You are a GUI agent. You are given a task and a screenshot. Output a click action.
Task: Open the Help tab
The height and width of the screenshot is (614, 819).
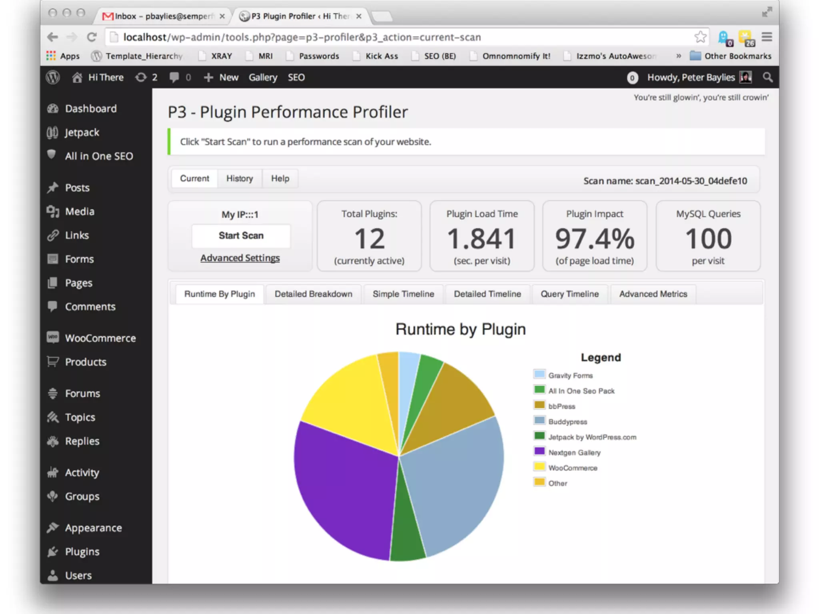280,178
